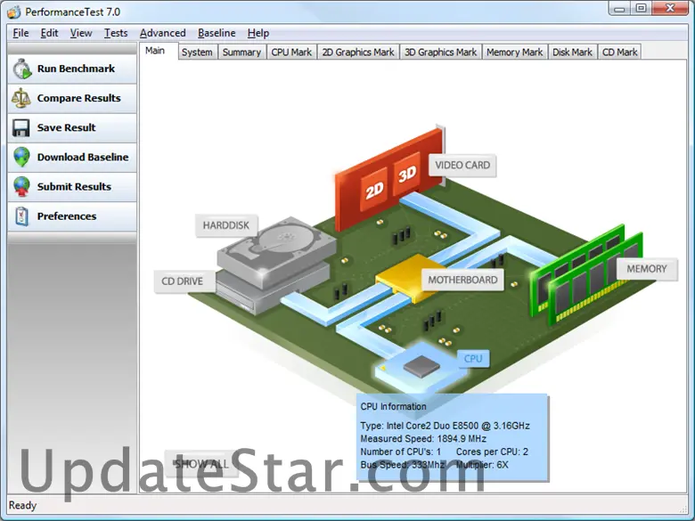Screen dimensions: 695x521
Task: Click the VIDEO CARD label
Action: tap(462, 166)
